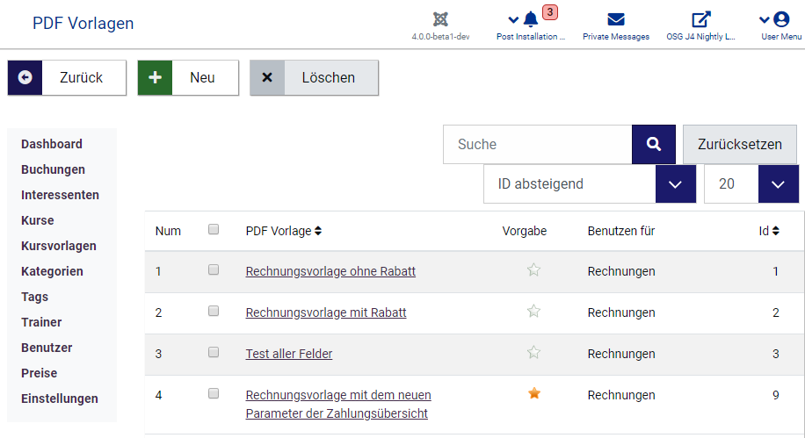Viewport: 805px width, 438px height.
Task: Click the red notification badge showing 3
Action: [550, 11]
